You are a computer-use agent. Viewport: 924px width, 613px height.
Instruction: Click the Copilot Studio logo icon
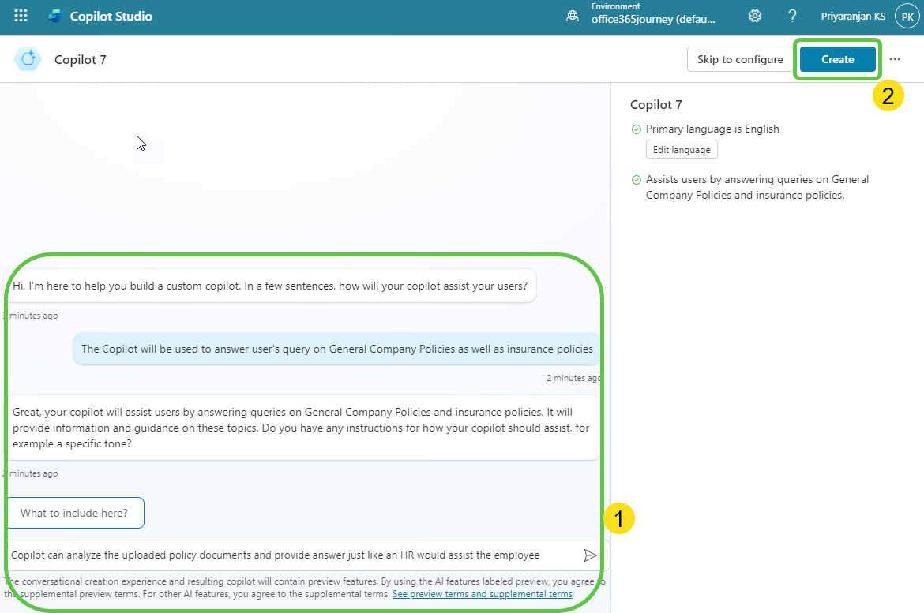click(55, 16)
